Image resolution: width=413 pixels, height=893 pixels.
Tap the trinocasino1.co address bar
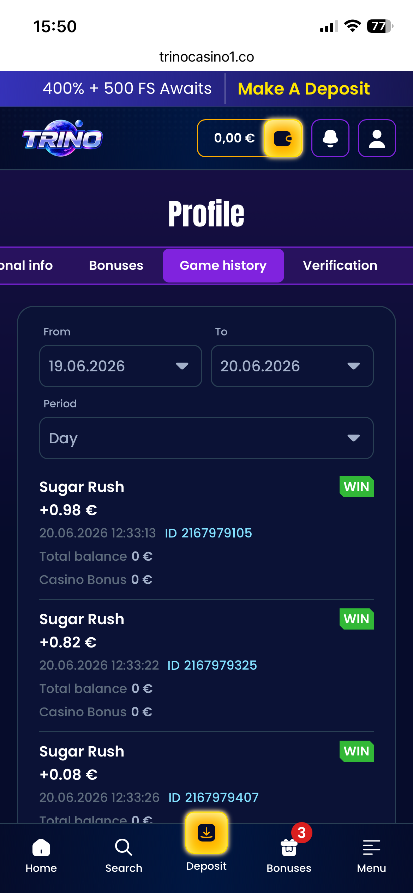click(206, 57)
